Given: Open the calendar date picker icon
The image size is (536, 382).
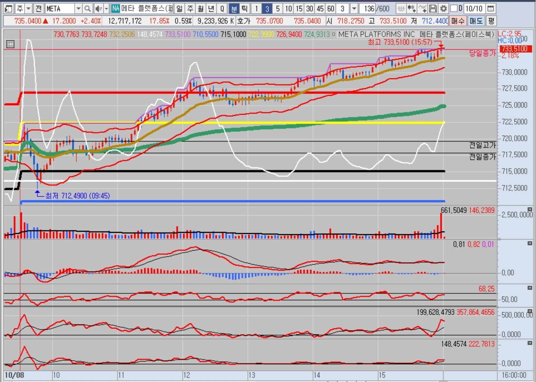Looking at the screenshot, I should (x=490, y=8).
